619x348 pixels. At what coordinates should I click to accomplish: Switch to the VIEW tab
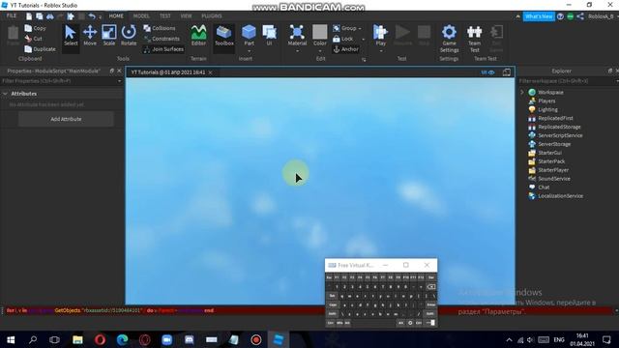pyautogui.click(x=186, y=16)
